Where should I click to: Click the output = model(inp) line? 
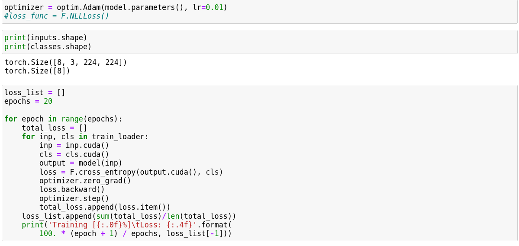tap(81, 163)
